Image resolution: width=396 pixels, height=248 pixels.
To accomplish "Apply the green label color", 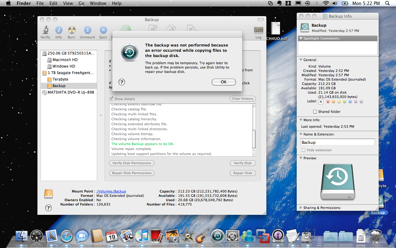I will coord(345,101).
